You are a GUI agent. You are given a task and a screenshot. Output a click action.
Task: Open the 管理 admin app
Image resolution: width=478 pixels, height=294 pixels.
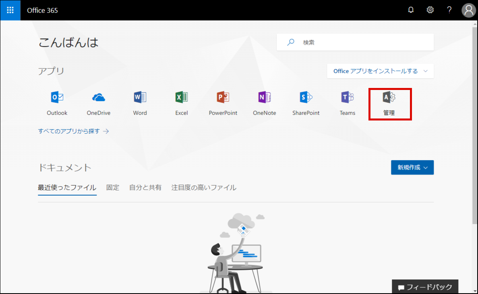coord(389,103)
